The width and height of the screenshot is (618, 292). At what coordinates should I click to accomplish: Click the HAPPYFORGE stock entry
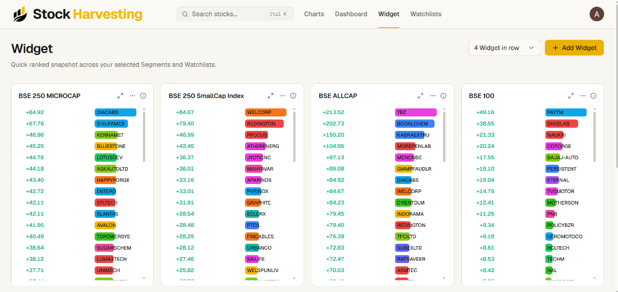[112, 180]
